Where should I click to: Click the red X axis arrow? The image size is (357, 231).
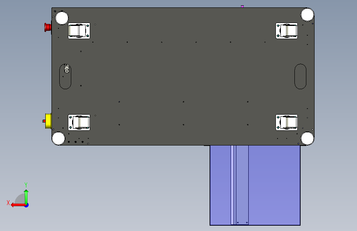[x=18, y=205]
